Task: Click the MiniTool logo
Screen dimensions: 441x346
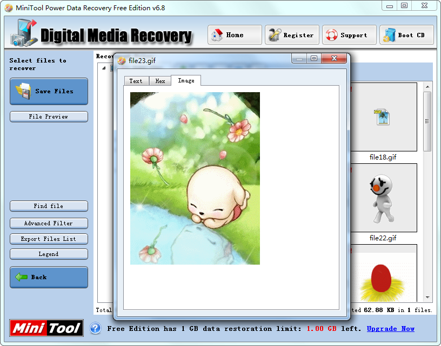Action: click(46, 328)
